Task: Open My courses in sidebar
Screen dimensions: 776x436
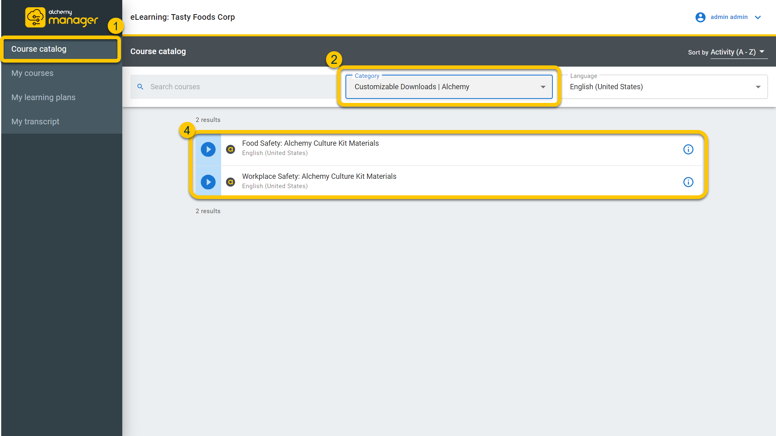Action: [32, 73]
